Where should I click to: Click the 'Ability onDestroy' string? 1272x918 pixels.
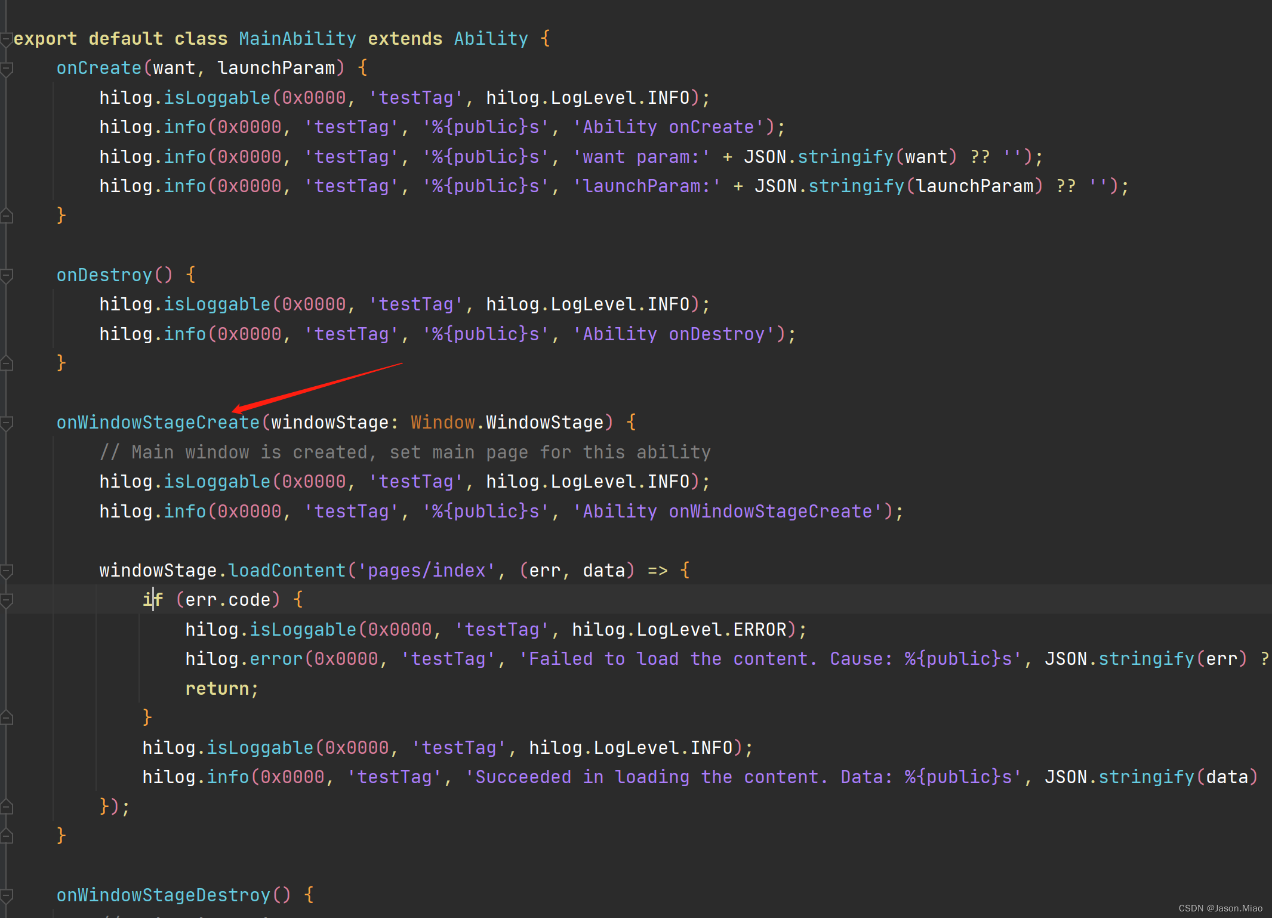(x=674, y=334)
